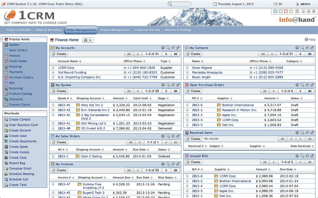Click the Help icon

coord(307,39)
